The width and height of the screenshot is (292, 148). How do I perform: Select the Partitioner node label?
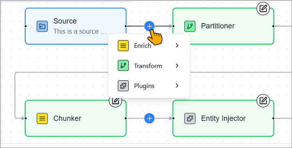(x=218, y=26)
